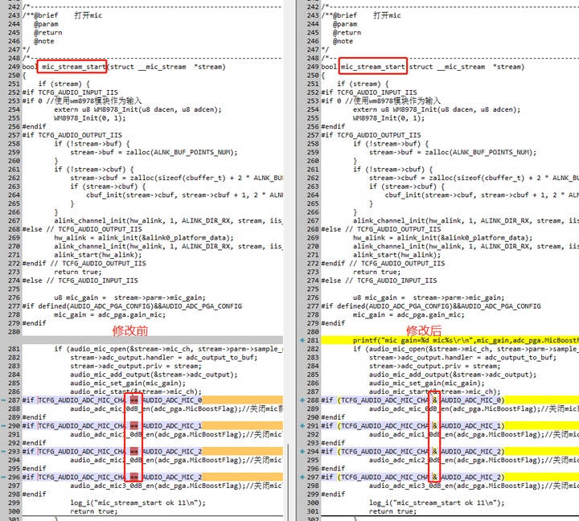Screen dimensions: 579x521
Task: Click the plus marker beside right line 297
Action: pos(302,477)
